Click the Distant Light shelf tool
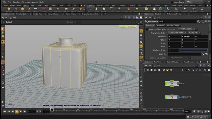The width and height of the screenshot is (212, 119). [137, 9]
